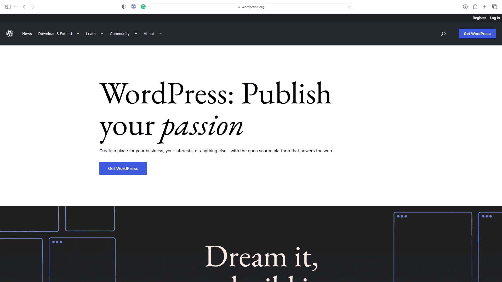Click Get WordPress button in header
Image resolution: width=502 pixels, height=282 pixels.
477,34
